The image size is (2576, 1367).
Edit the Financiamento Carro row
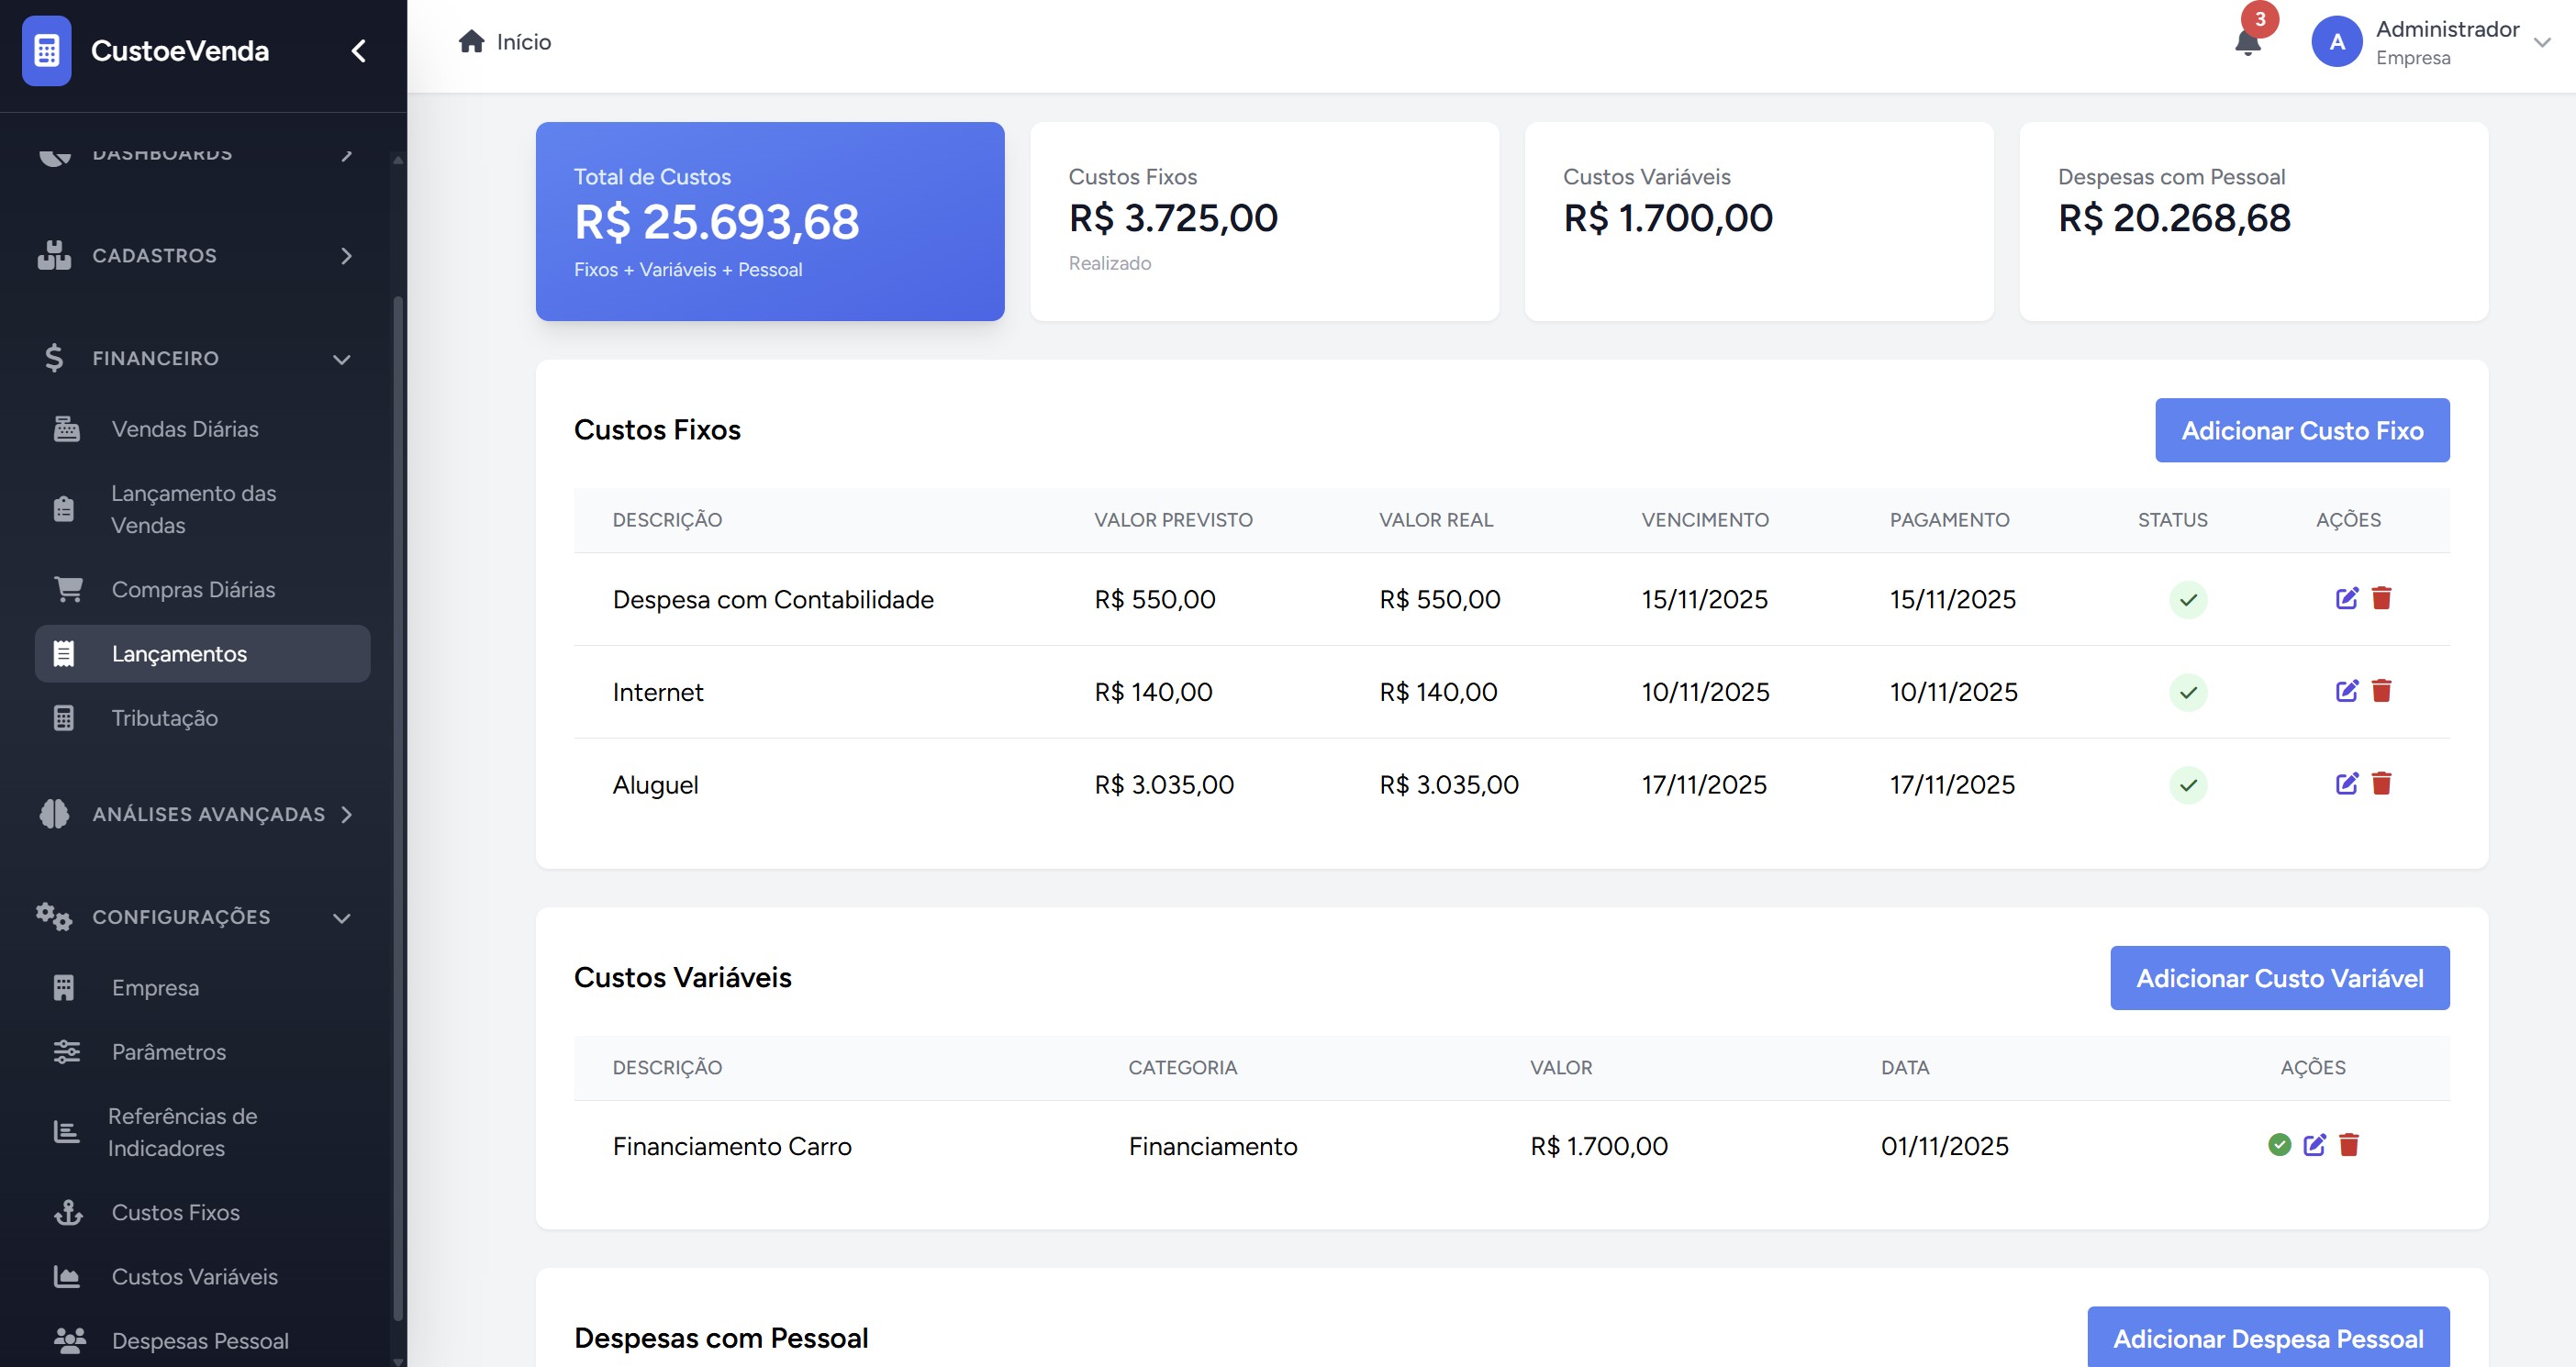point(2314,1145)
